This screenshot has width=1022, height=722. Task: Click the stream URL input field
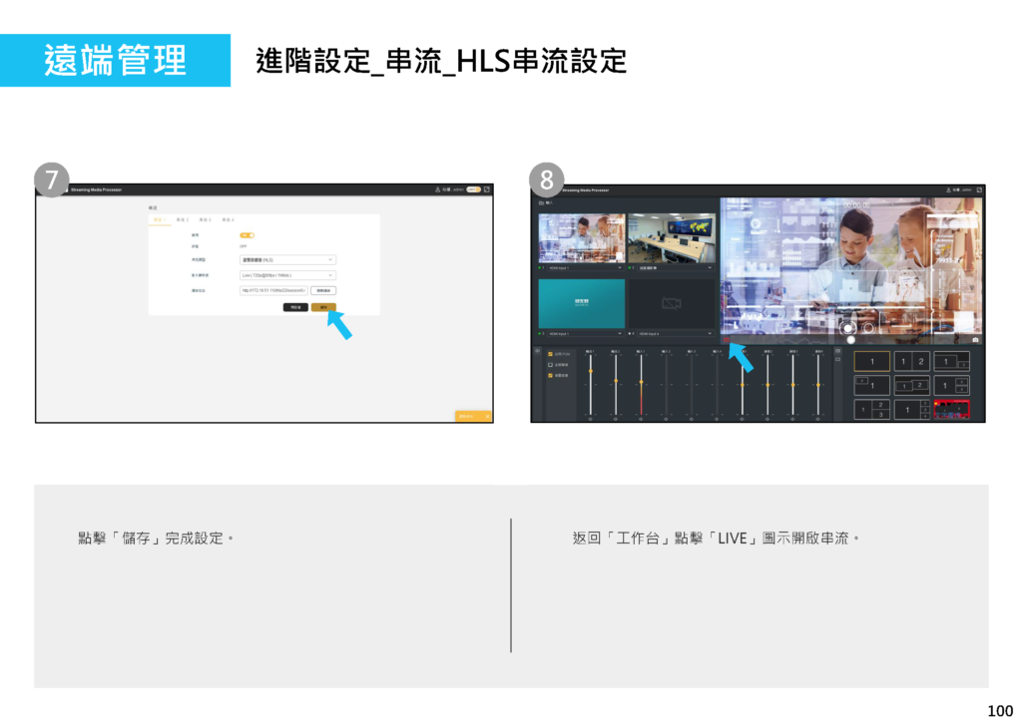tap(273, 290)
